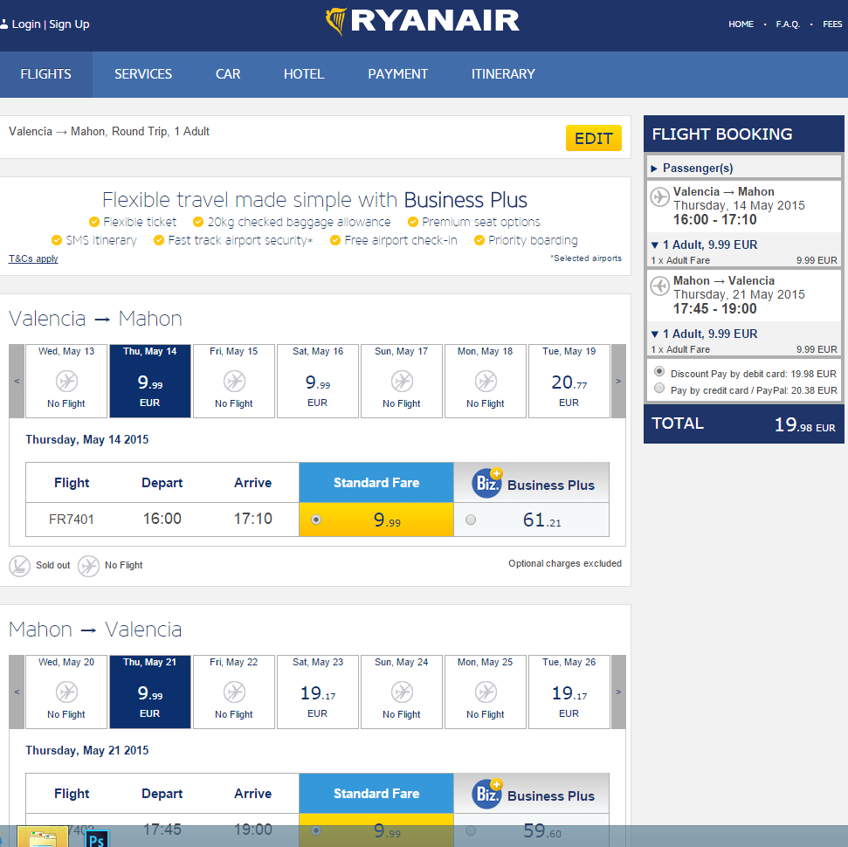Open the T&Cs apply link
Screen dimensions: 848x847
tap(33, 258)
